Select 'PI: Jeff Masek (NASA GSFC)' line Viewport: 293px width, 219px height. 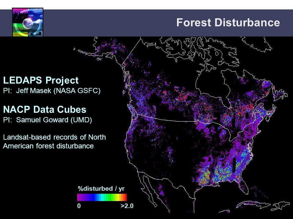pyautogui.click(x=52, y=91)
